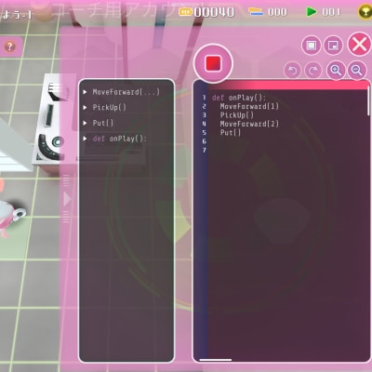This screenshot has width=372, height=372.
Task: Click the yellow battery score icon
Action: [185, 12]
